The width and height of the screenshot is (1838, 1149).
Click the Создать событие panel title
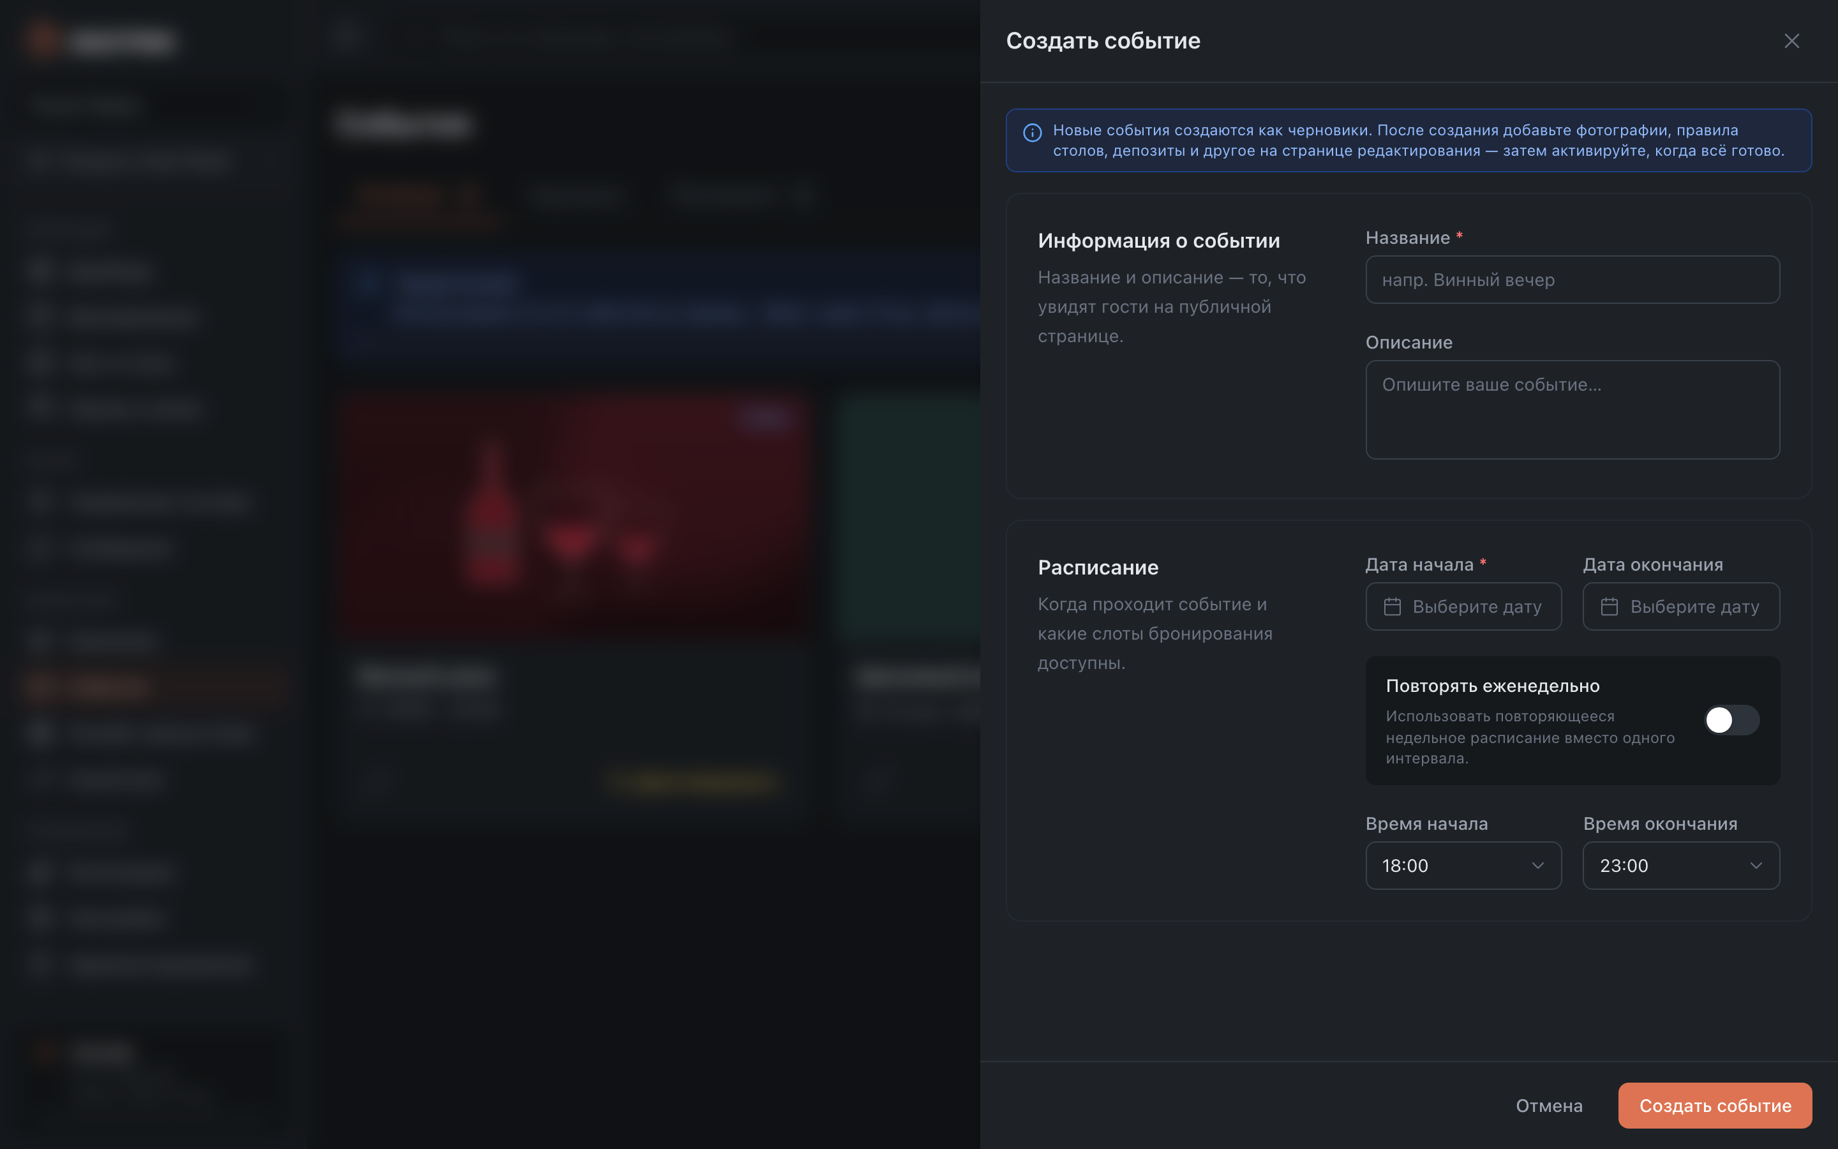coord(1103,41)
